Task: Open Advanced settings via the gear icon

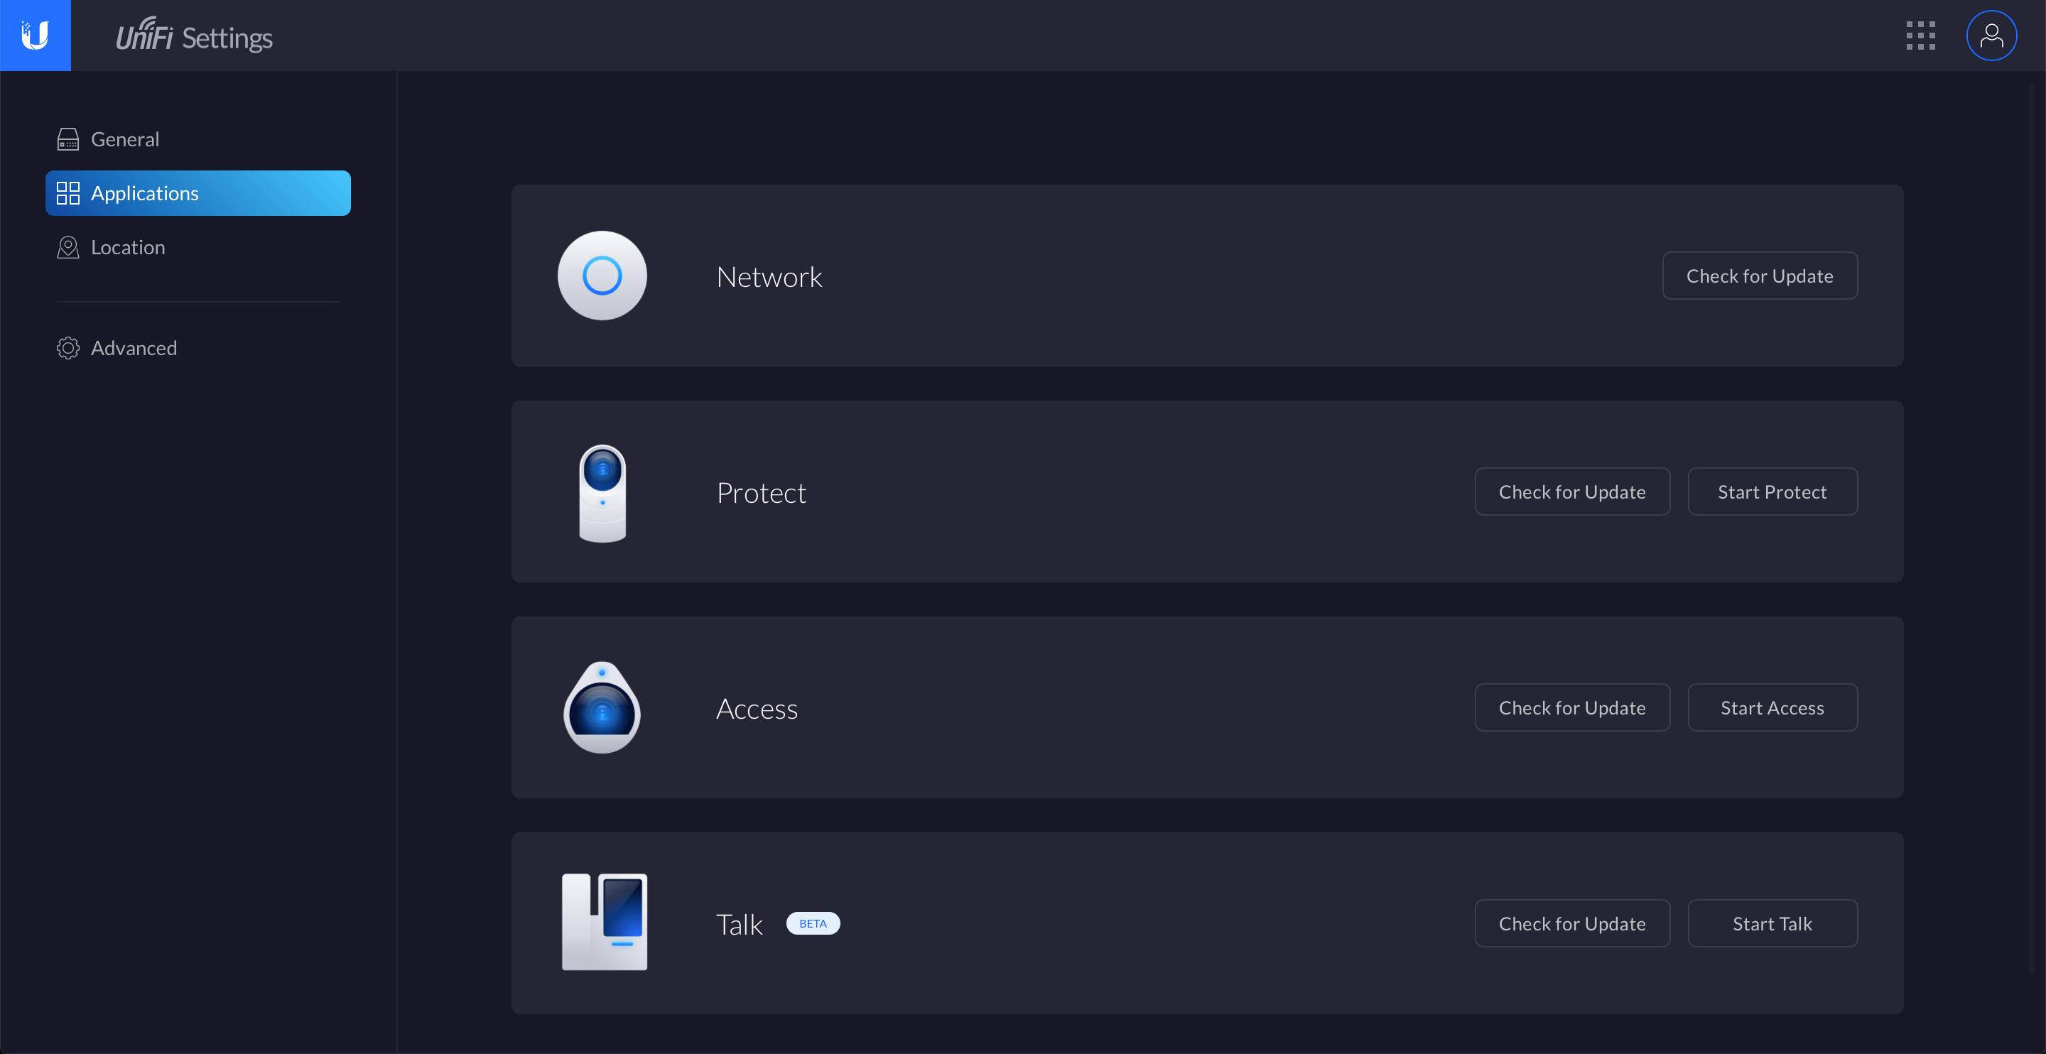Action: 67,348
